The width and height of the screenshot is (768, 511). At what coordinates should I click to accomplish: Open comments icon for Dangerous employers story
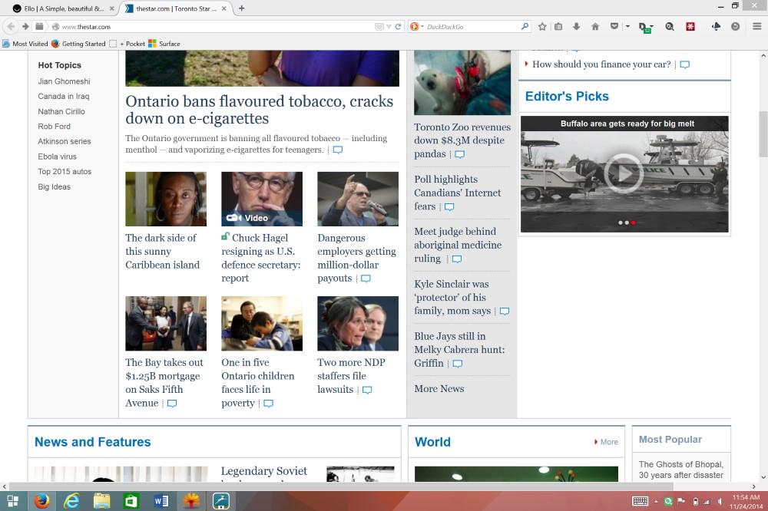pyautogui.click(x=366, y=279)
